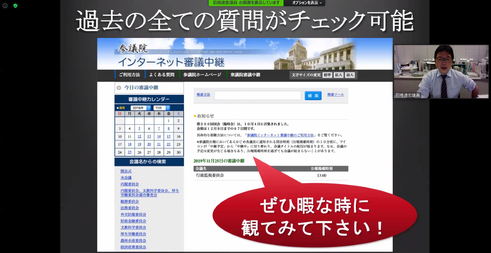Image resolution: width=491 pixels, height=253 pixels.
Task: Select November 21 in calendar
Action: [x=159, y=144]
